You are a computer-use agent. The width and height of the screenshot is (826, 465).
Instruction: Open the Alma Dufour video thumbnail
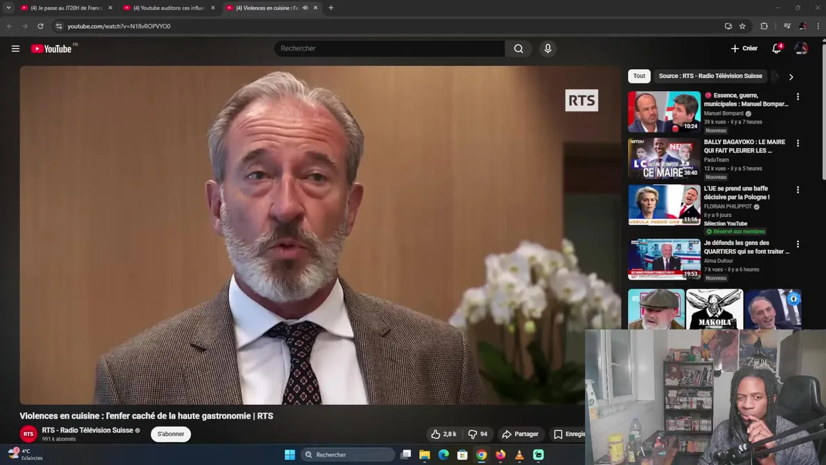tap(664, 259)
